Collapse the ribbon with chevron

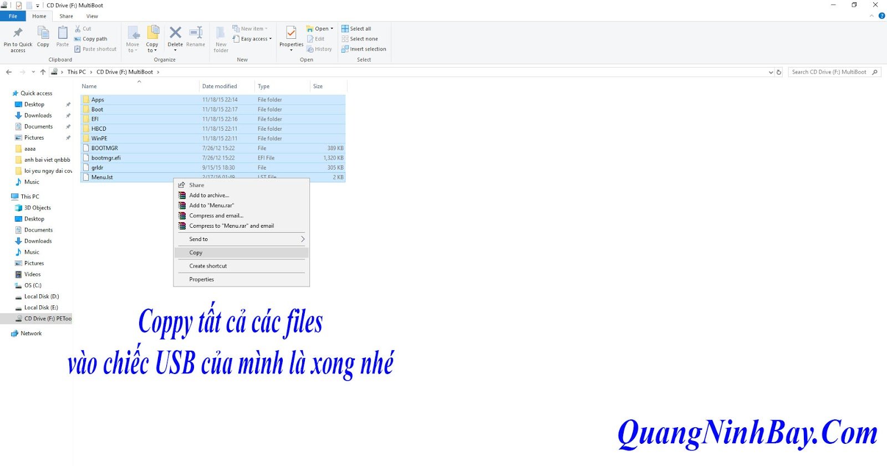pos(872,16)
